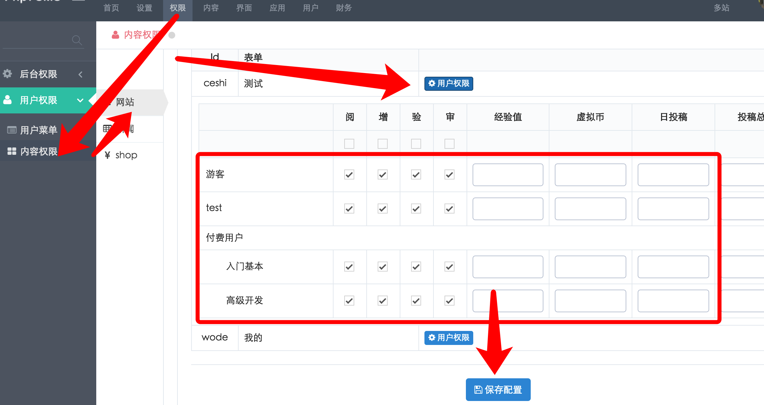Expand the 后台权限 sidebar section
Viewport: 764px width, 405px height.
point(80,74)
